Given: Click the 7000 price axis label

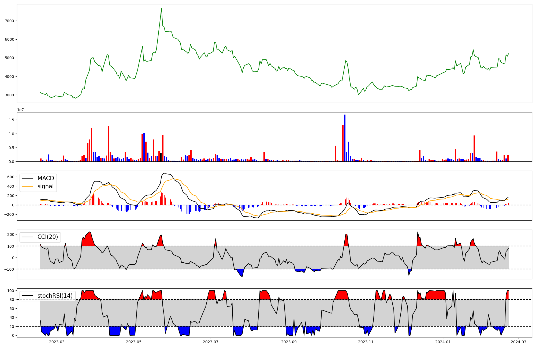Looking at the screenshot, I should (x=9, y=21).
